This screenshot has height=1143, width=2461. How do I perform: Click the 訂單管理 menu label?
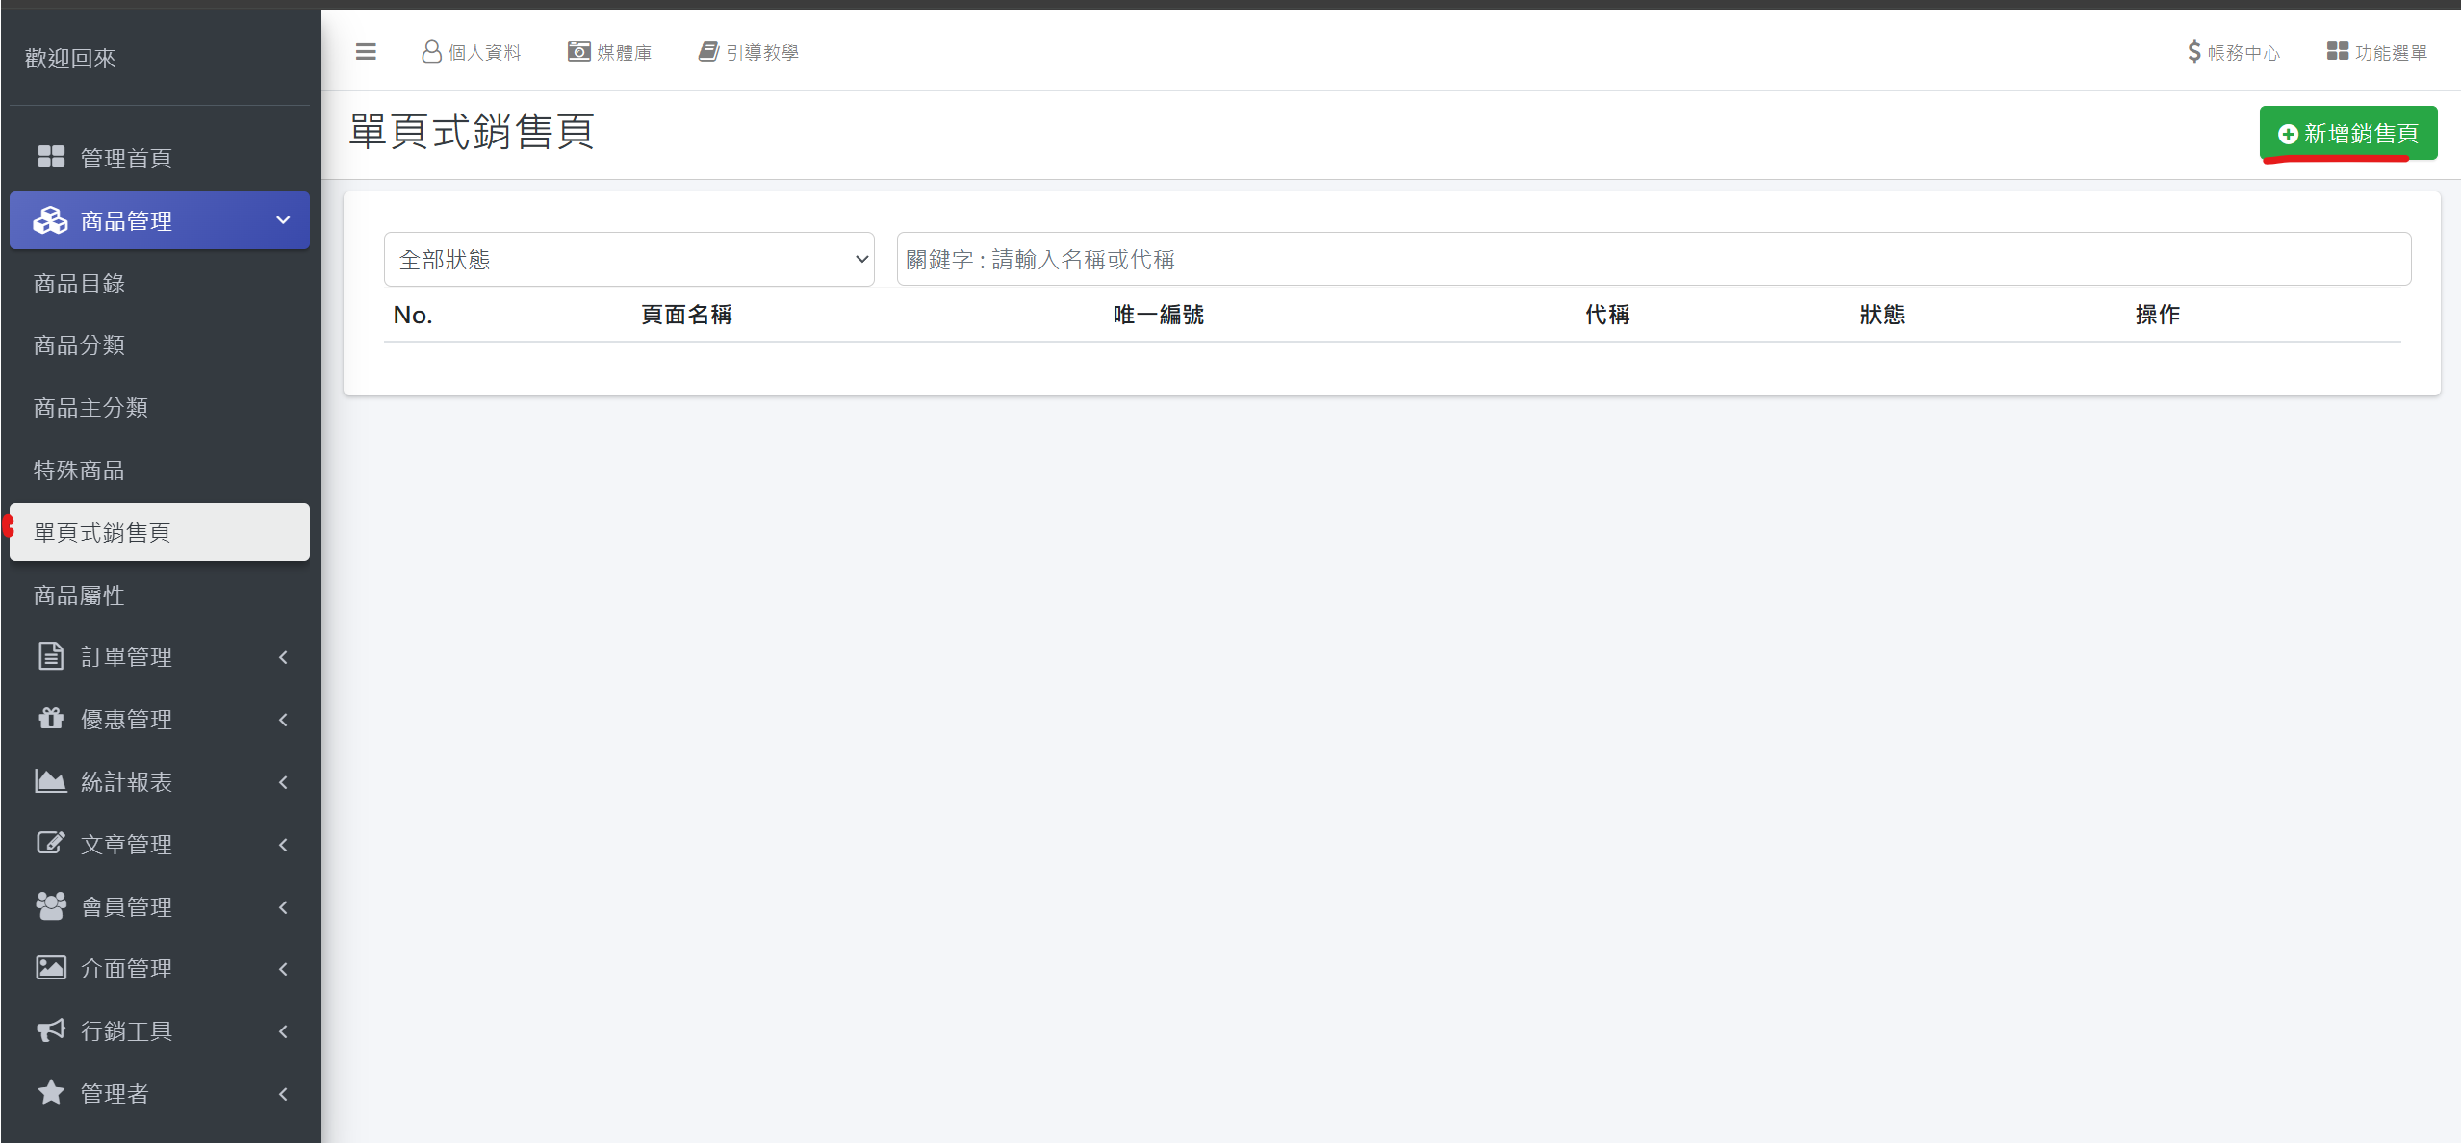[126, 657]
